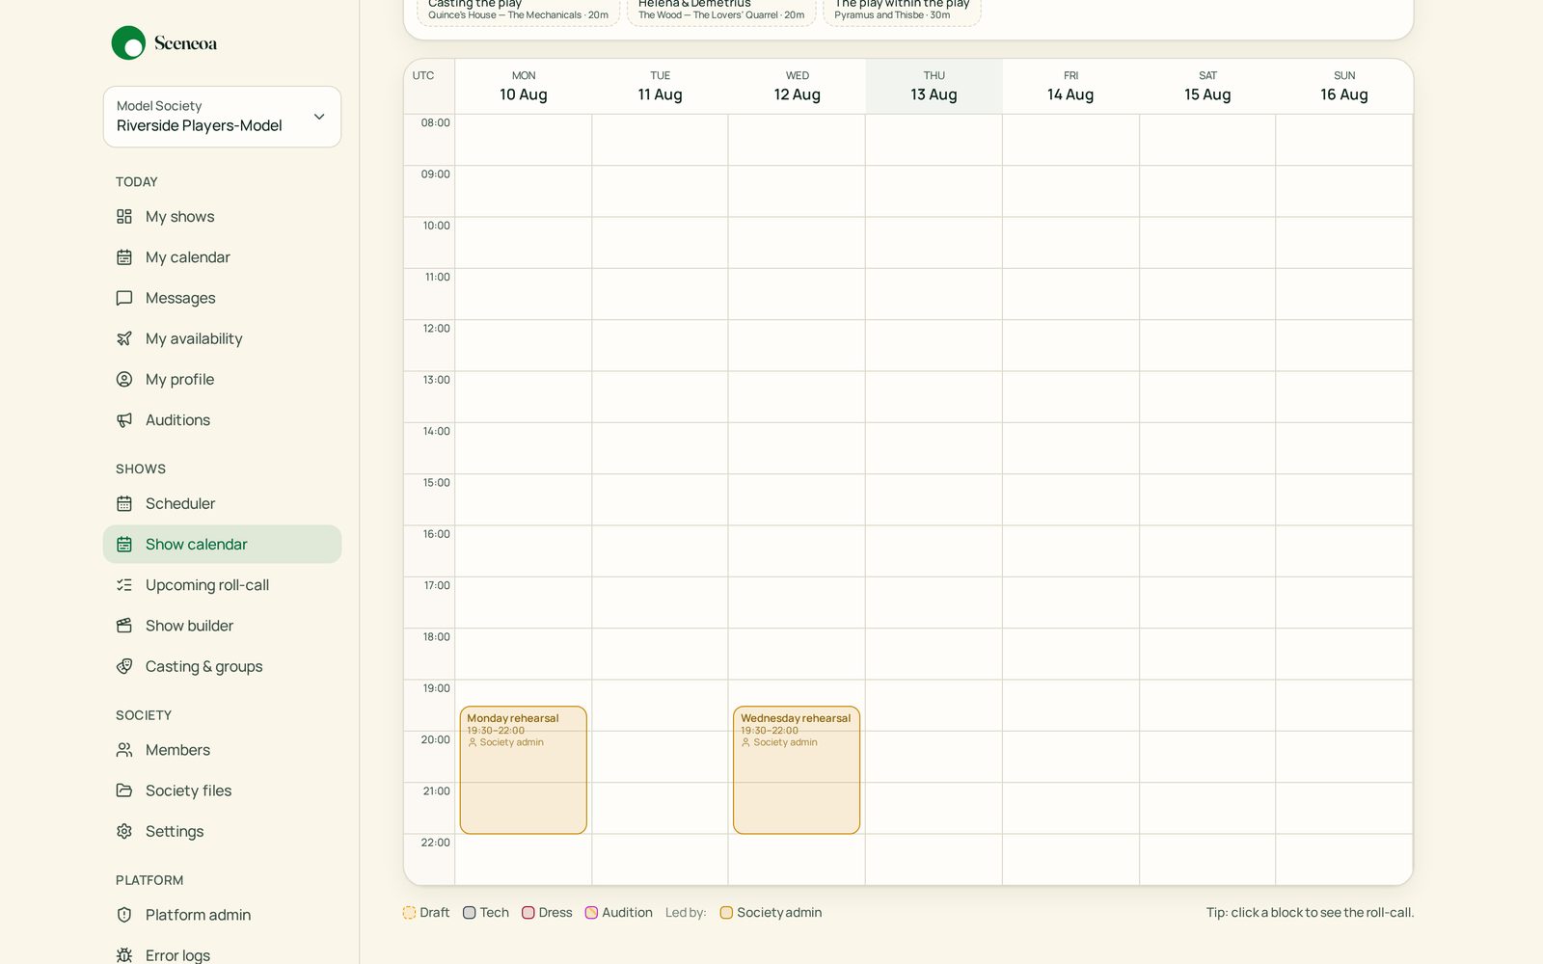Screen dimensions: 1543x964
Task: Click the Audition legend swatch
Action: pyautogui.click(x=591, y=913)
